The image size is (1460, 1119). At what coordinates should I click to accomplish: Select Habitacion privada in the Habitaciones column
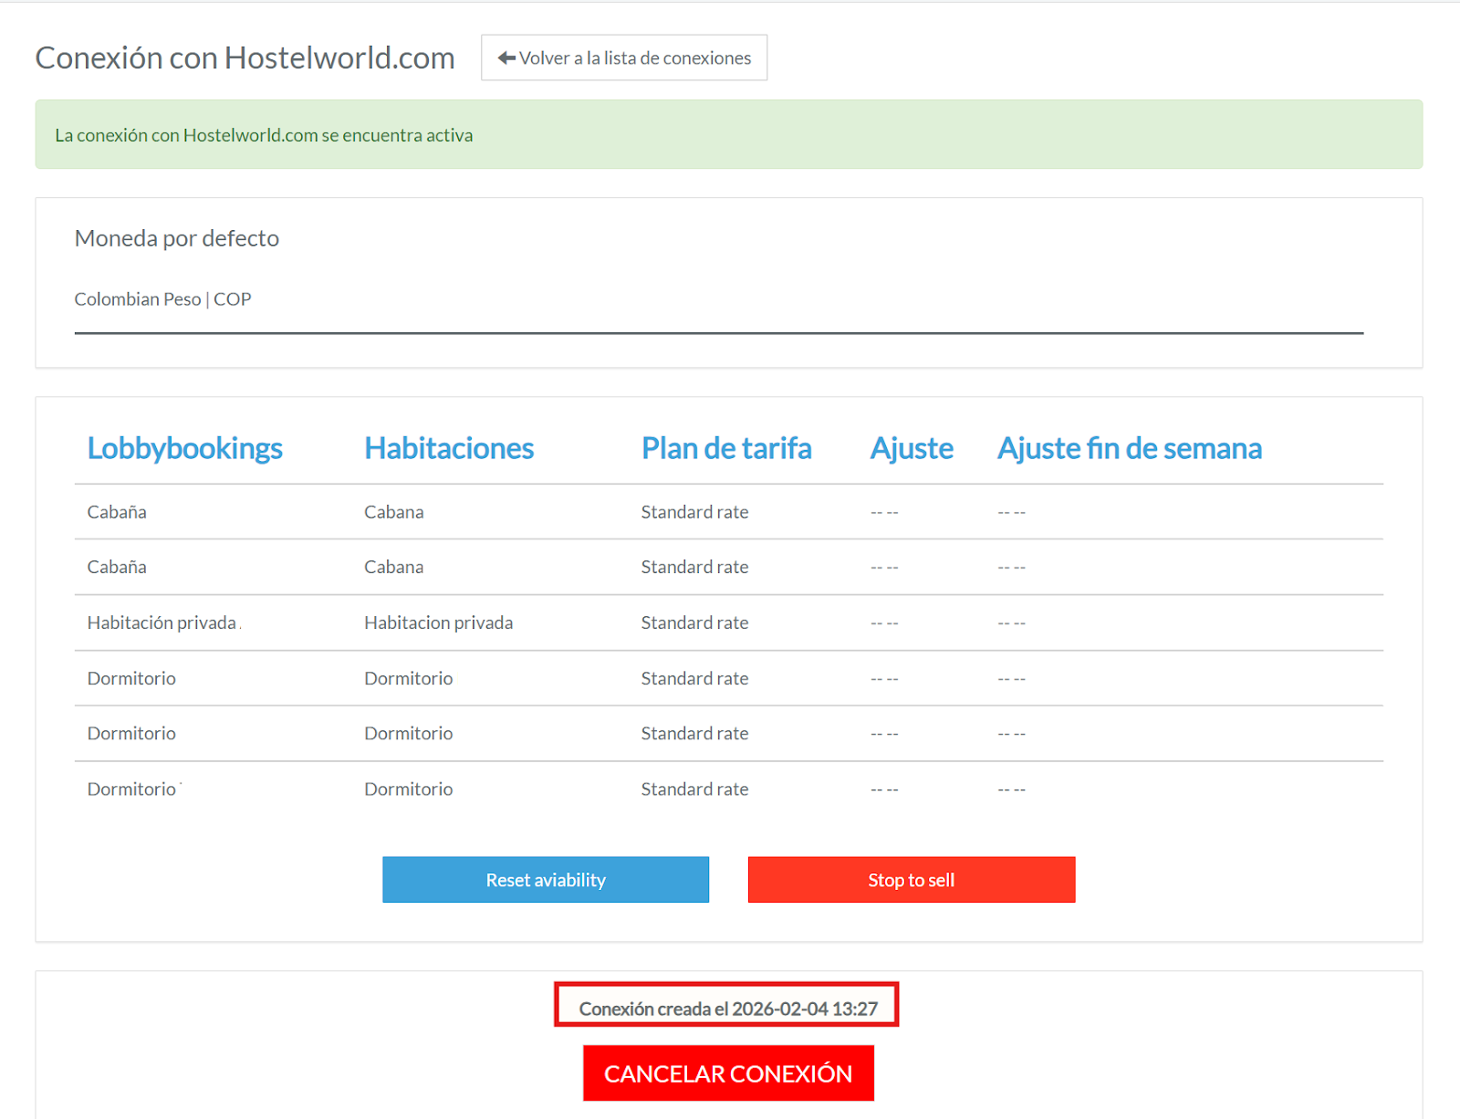(x=438, y=622)
